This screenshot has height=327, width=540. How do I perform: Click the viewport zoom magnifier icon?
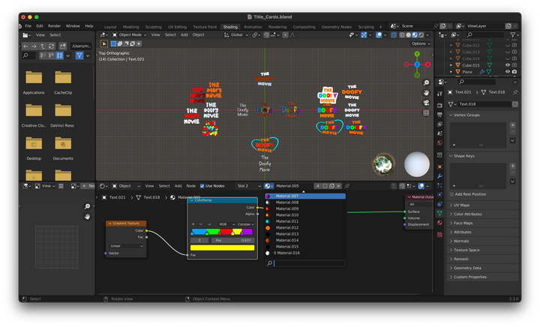click(x=426, y=82)
